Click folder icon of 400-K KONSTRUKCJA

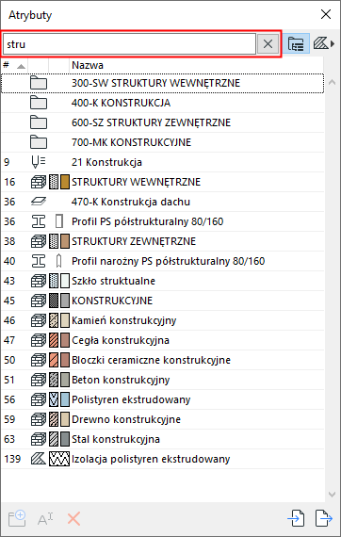coord(39,103)
